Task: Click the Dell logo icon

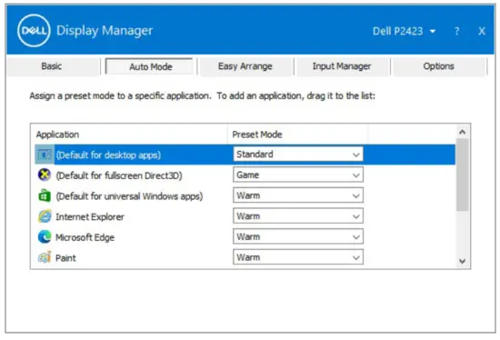Action: (x=34, y=31)
